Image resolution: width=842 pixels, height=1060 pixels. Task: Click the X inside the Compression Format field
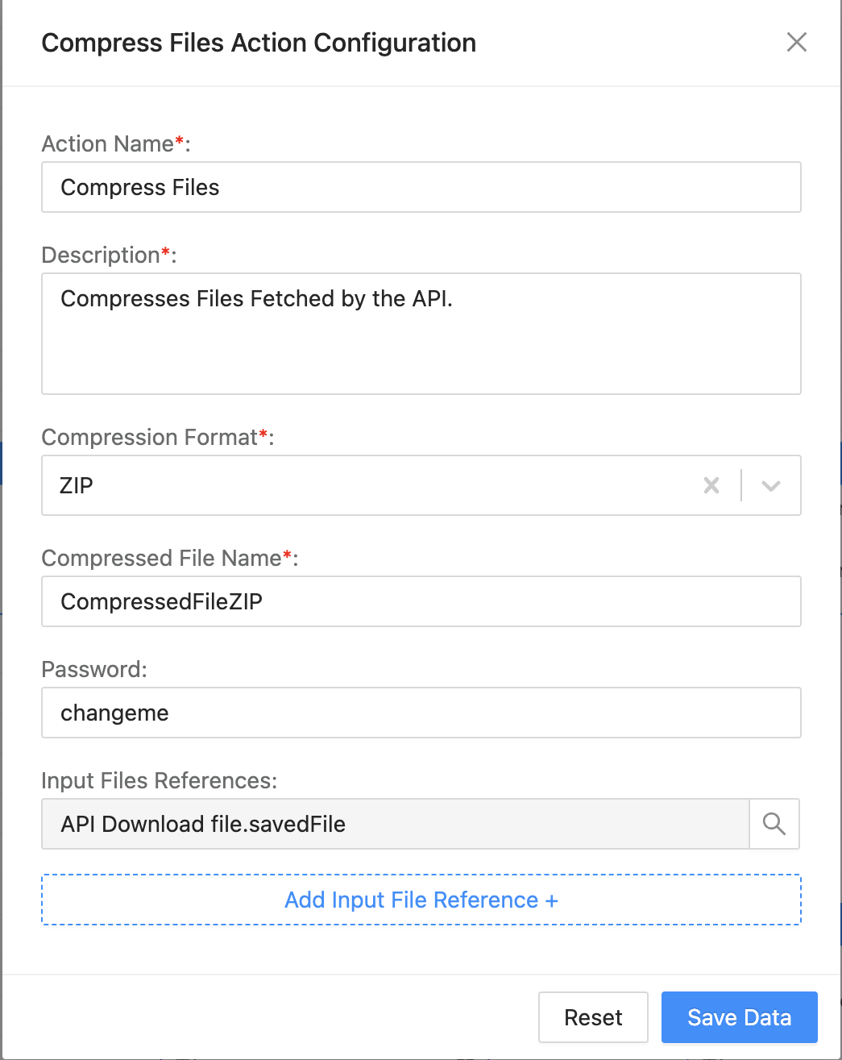[711, 485]
